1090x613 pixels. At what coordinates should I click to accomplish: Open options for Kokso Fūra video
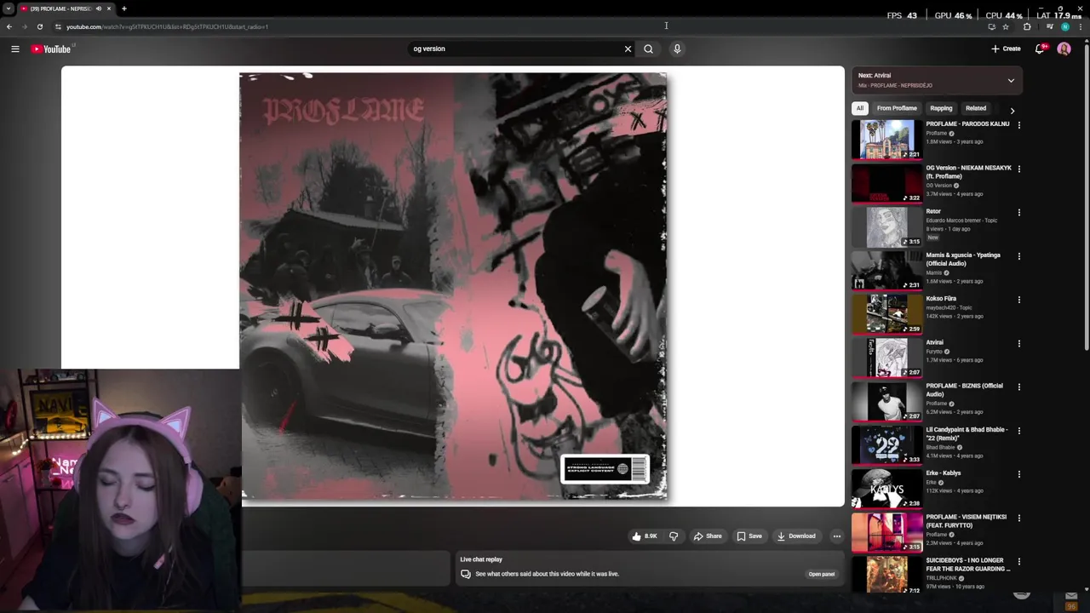1018,300
